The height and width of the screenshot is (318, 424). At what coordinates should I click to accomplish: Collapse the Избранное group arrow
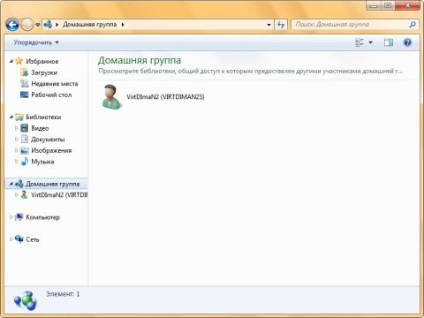(x=11, y=61)
